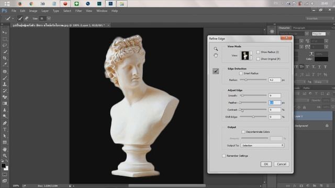Select the Eyedropper tool
This screenshot has width=335, height=188.
[5, 64]
